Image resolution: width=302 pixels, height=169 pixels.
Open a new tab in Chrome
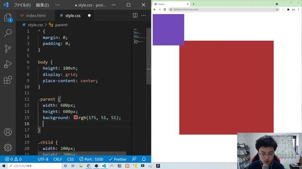(x=193, y=4)
